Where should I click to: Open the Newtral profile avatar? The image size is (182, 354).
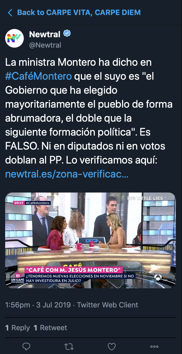pyautogui.click(x=14, y=38)
